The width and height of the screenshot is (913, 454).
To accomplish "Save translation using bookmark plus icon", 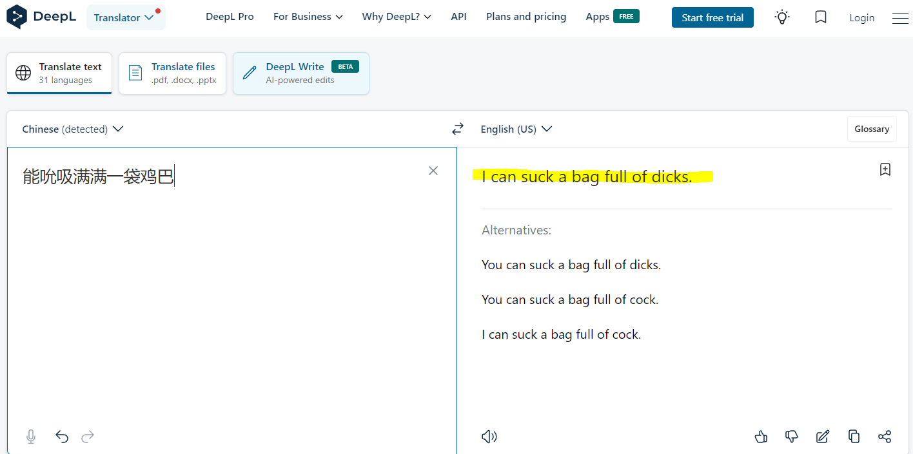I will click(x=885, y=169).
